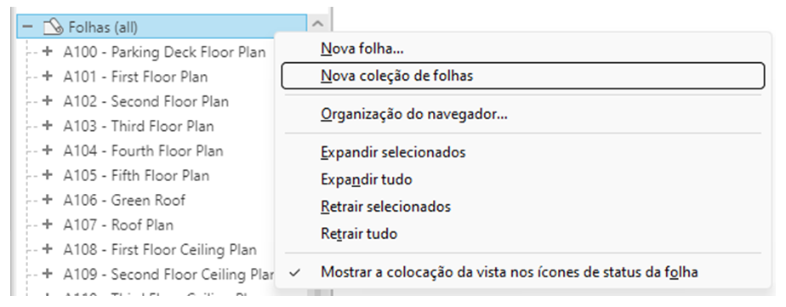Screen dimensions: 786x307
Task: Select A105 - Fifth Floor Plan sheet
Action: (136, 176)
